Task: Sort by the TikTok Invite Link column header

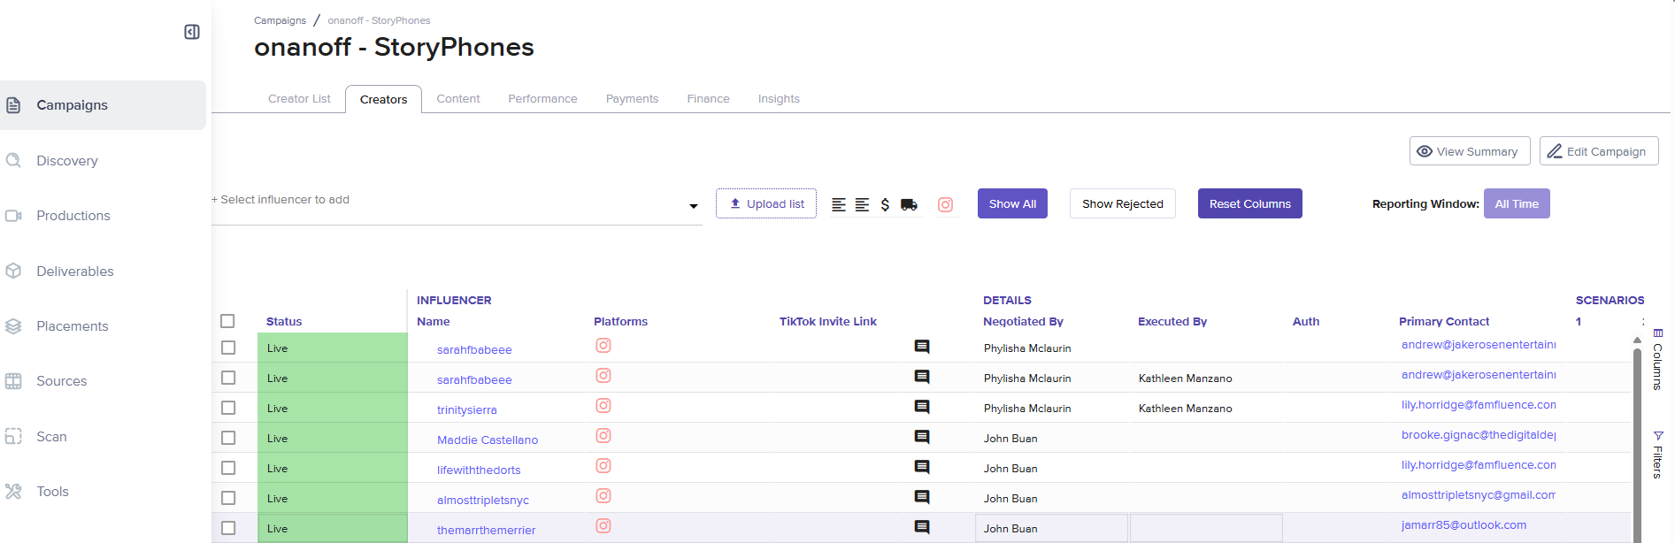Action: click(x=828, y=321)
